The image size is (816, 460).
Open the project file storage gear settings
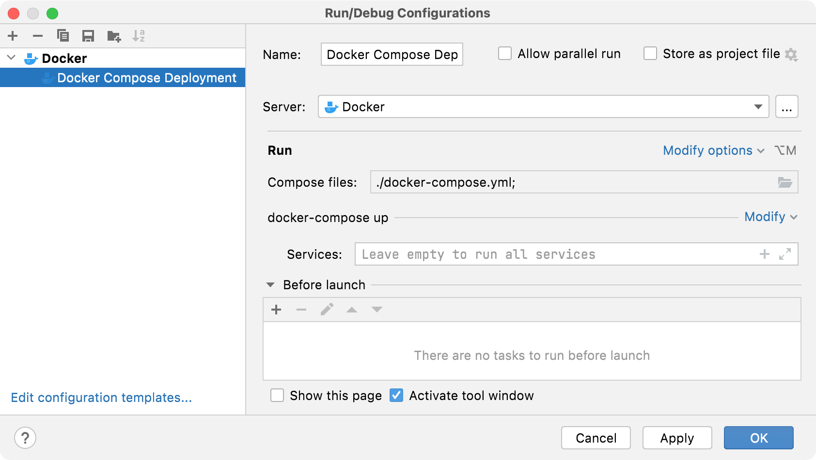pyautogui.click(x=791, y=54)
